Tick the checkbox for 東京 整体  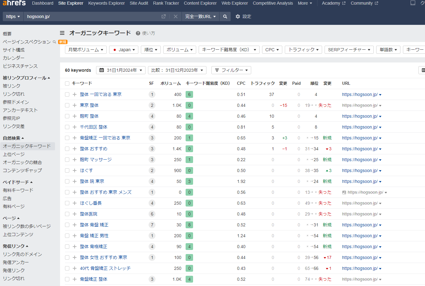[x=67, y=105]
